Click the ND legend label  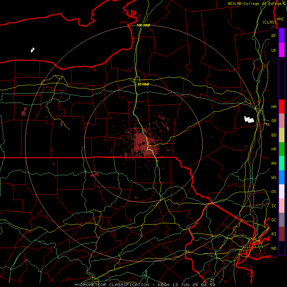pyautogui.click(x=274, y=248)
